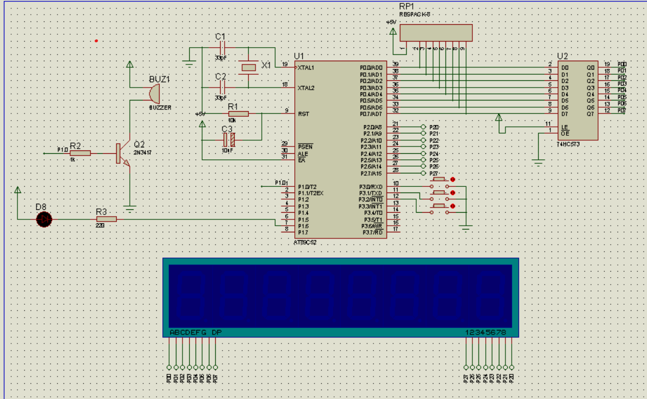Image resolution: width=647 pixels, height=399 pixels.
Task: Click the LE pin label on U2
Action: (x=564, y=127)
